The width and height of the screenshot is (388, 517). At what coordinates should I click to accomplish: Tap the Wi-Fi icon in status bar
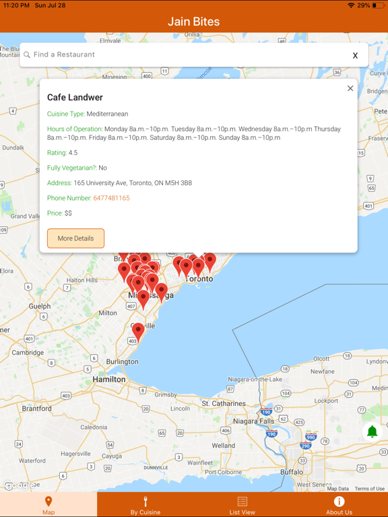tap(351, 5)
